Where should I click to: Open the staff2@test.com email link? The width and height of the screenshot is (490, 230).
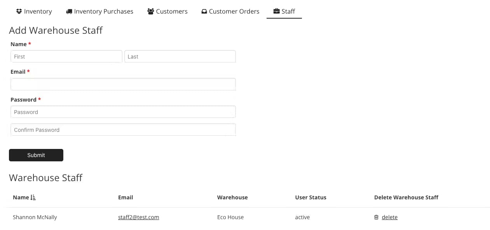point(138,217)
